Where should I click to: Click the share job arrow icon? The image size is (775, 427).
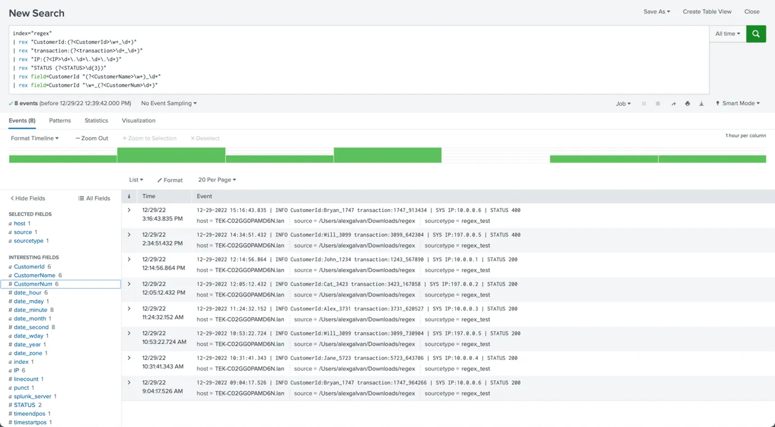coord(673,103)
